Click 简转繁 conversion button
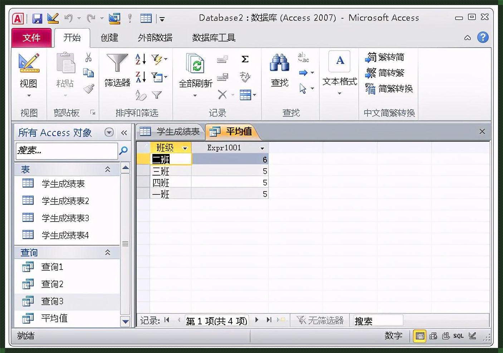 click(x=385, y=73)
